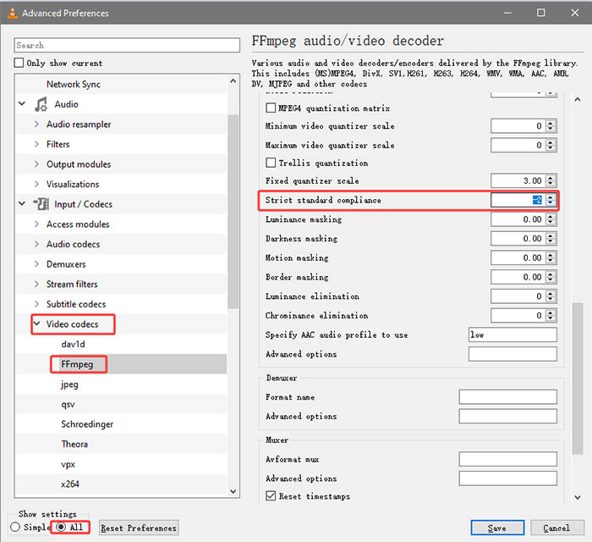Image resolution: width=592 pixels, height=542 pixels.
Task: Increase Fixed quantizer scale with up arrow
Action: click(551, 178)
